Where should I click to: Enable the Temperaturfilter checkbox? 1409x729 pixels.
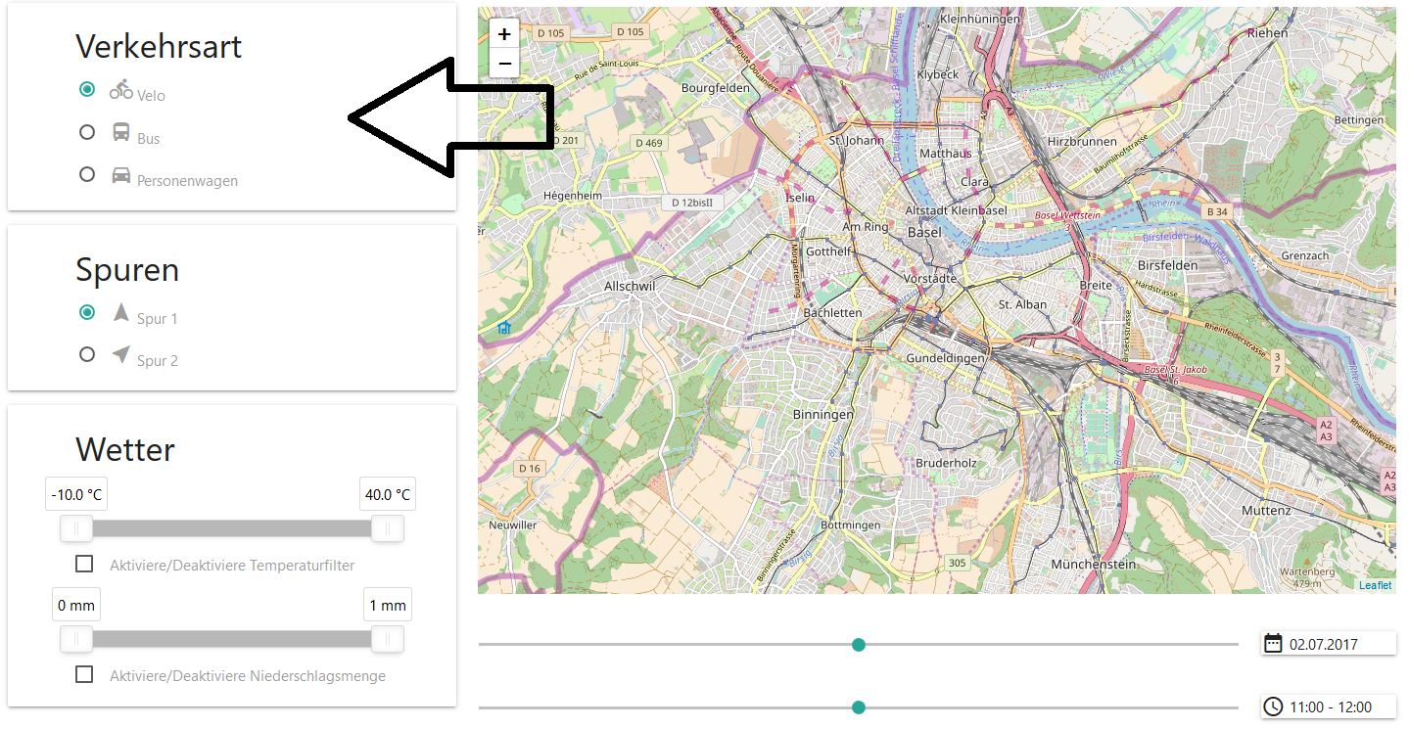(84, 564)
